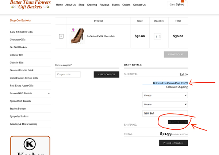Image resolution: width=219 pixels, height=155 pixels.
Task: Click Proceed to Checkout
Action: (x=173, y=143)
